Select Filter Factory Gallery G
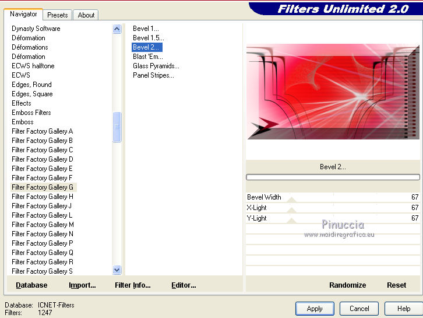This screenshot has height=318, width=423. coord(43,187)
